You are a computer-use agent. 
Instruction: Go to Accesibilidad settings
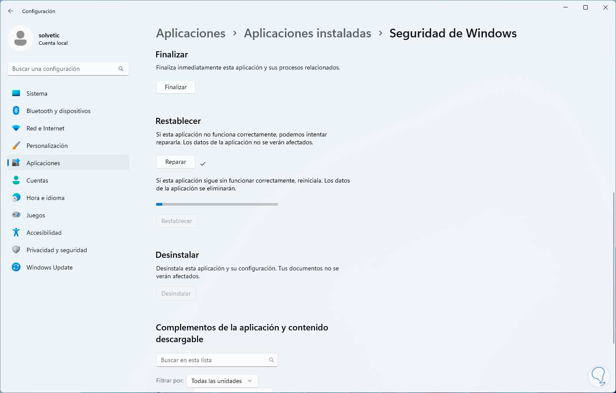68,233
